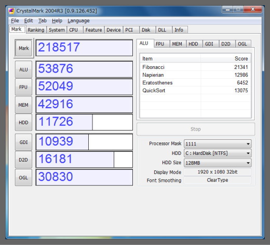The width and height of the screenshot is (270, 245).
Task: Show OGL details tab in score panel
Action: click(x=243, y=44)
